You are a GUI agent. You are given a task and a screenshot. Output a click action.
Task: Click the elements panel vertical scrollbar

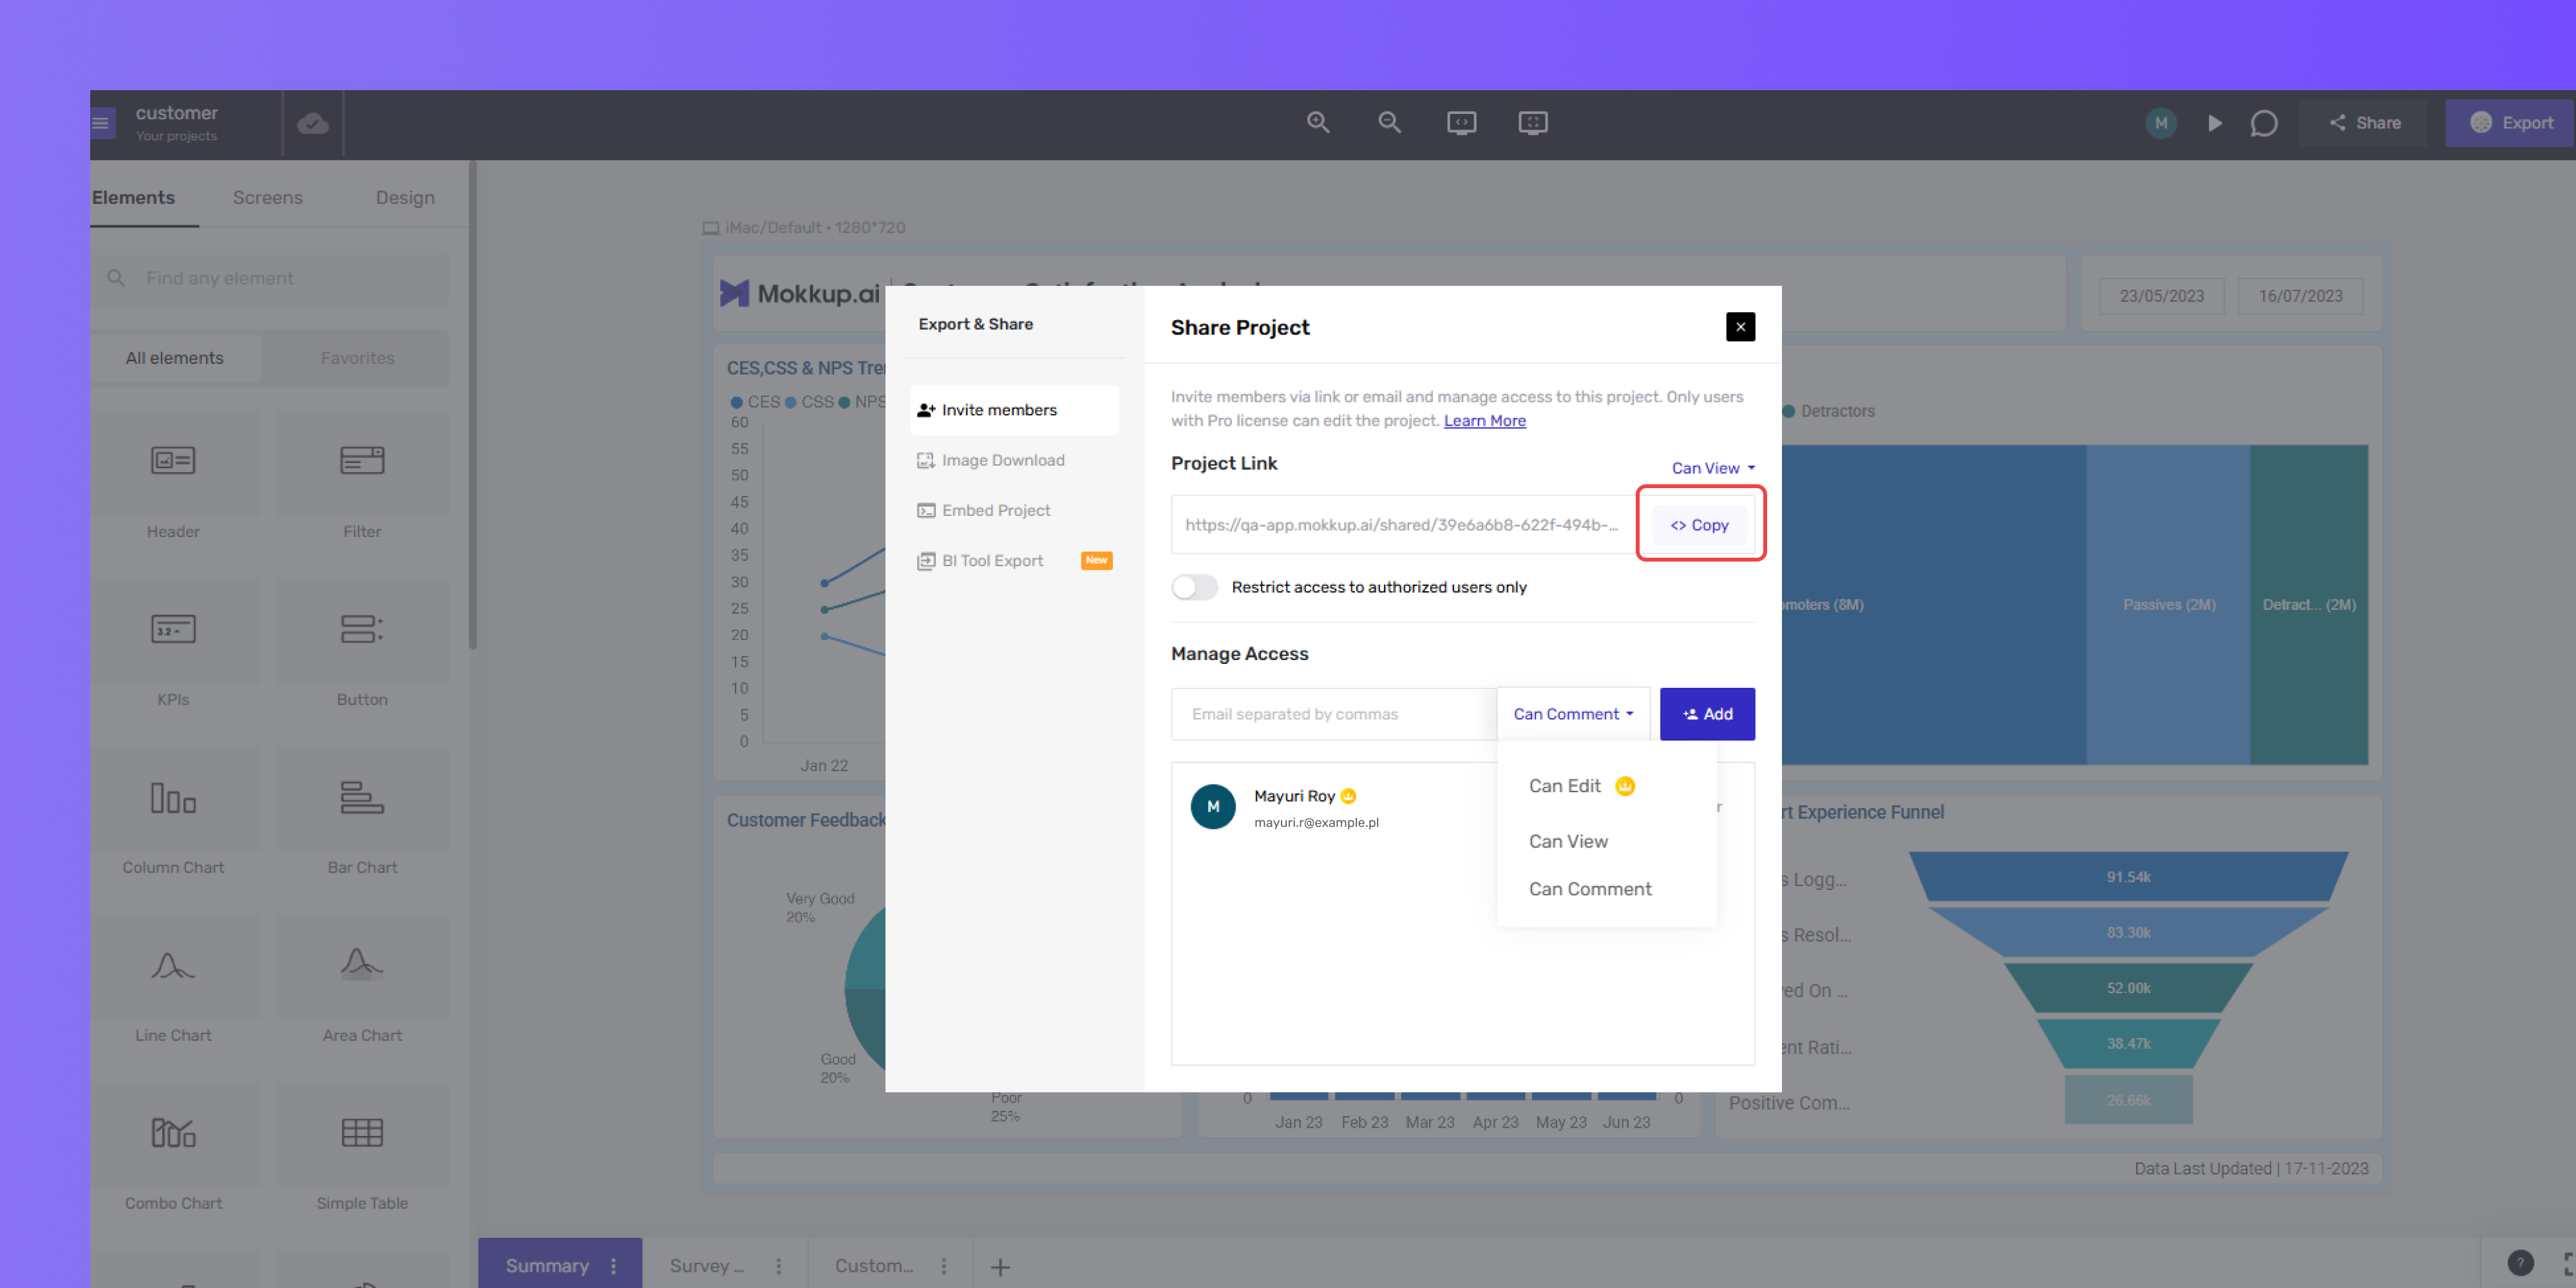point(473,405)
